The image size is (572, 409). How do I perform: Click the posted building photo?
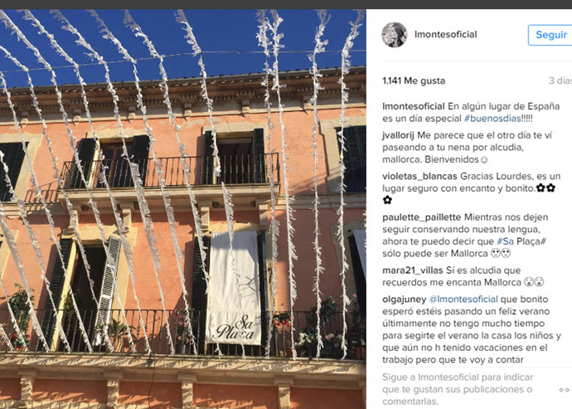coord(182,209)
